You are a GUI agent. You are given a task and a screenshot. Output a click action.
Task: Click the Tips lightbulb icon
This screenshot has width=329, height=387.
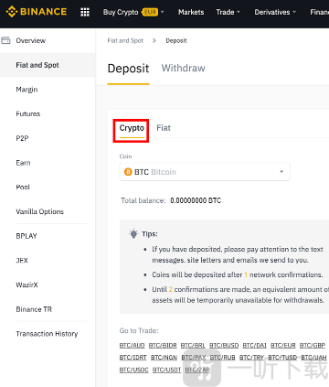click(x=133, y=234)
